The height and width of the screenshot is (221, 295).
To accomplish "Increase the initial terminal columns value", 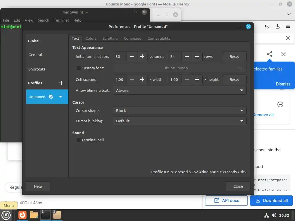I will pos(142,57).
